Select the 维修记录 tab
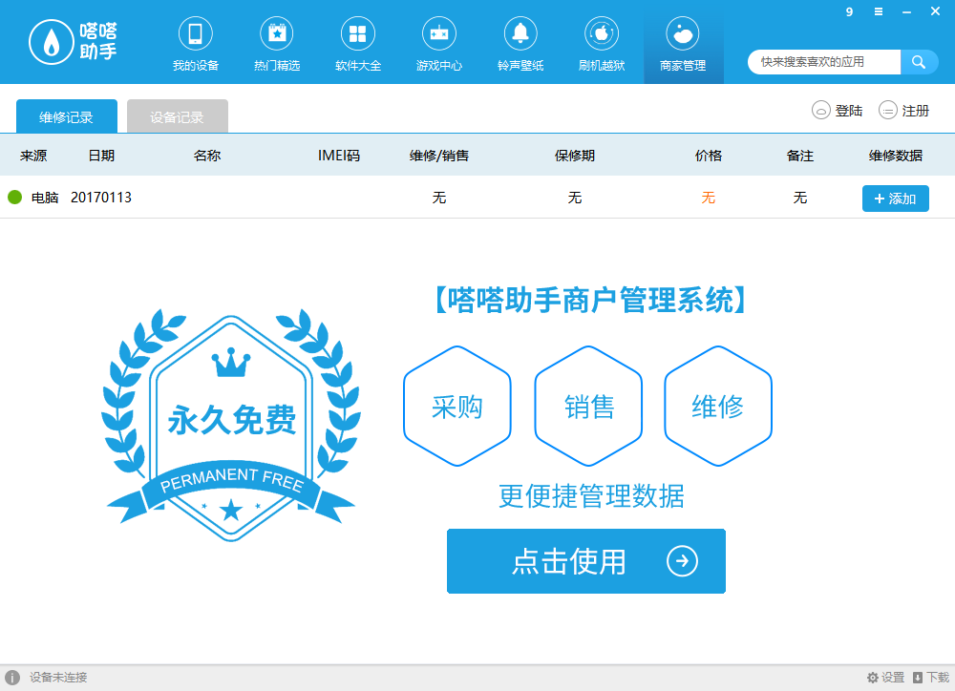 (x=66, y=114)
